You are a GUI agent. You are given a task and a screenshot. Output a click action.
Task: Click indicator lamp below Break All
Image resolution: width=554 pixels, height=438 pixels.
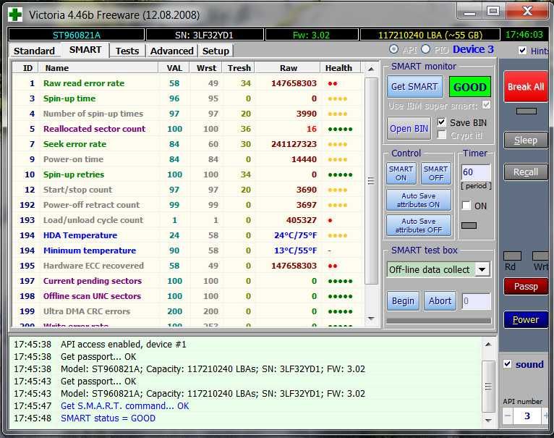526,111
